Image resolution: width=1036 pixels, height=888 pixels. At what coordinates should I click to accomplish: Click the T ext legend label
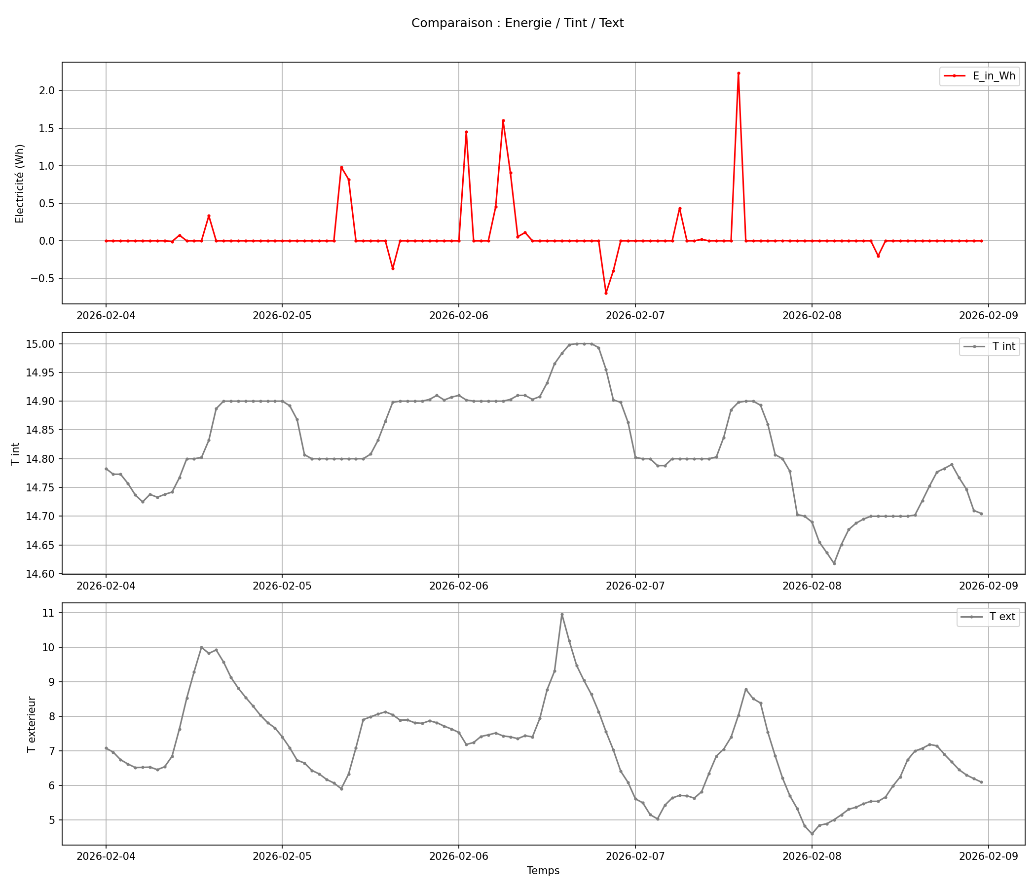(1002, 617)
